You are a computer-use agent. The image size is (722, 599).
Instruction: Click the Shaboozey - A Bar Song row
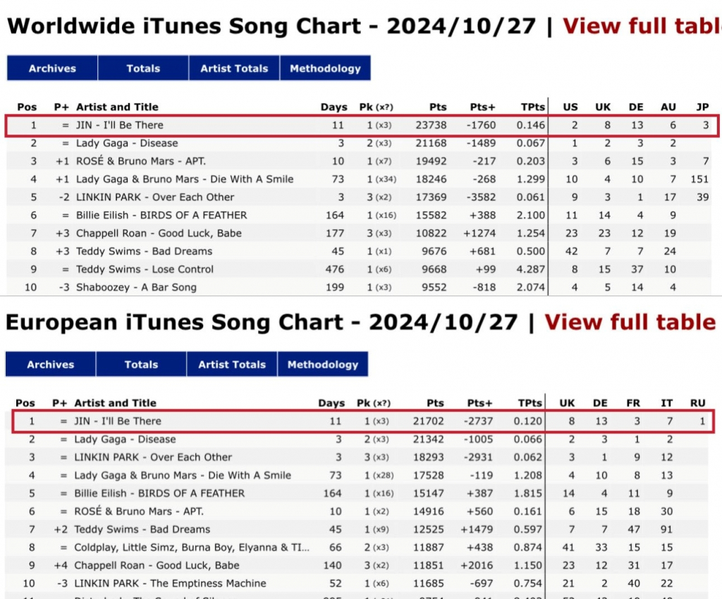(136, 287)
